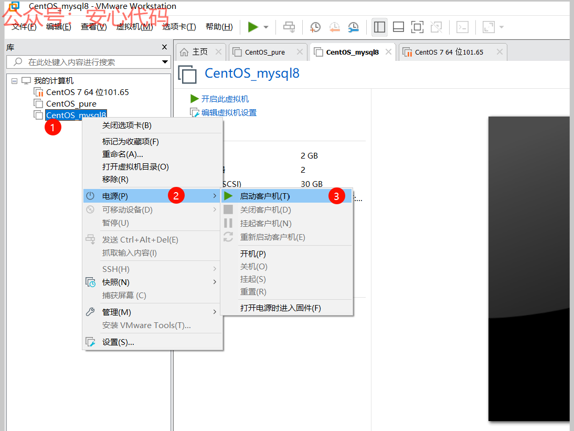Close the CentOS_pure tab
574x431 pixels.
(300, 52)
